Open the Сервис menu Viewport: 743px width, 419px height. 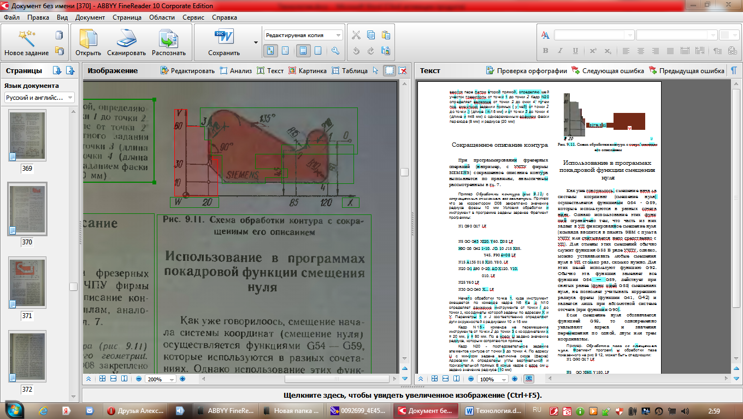(x=193, y=17)
